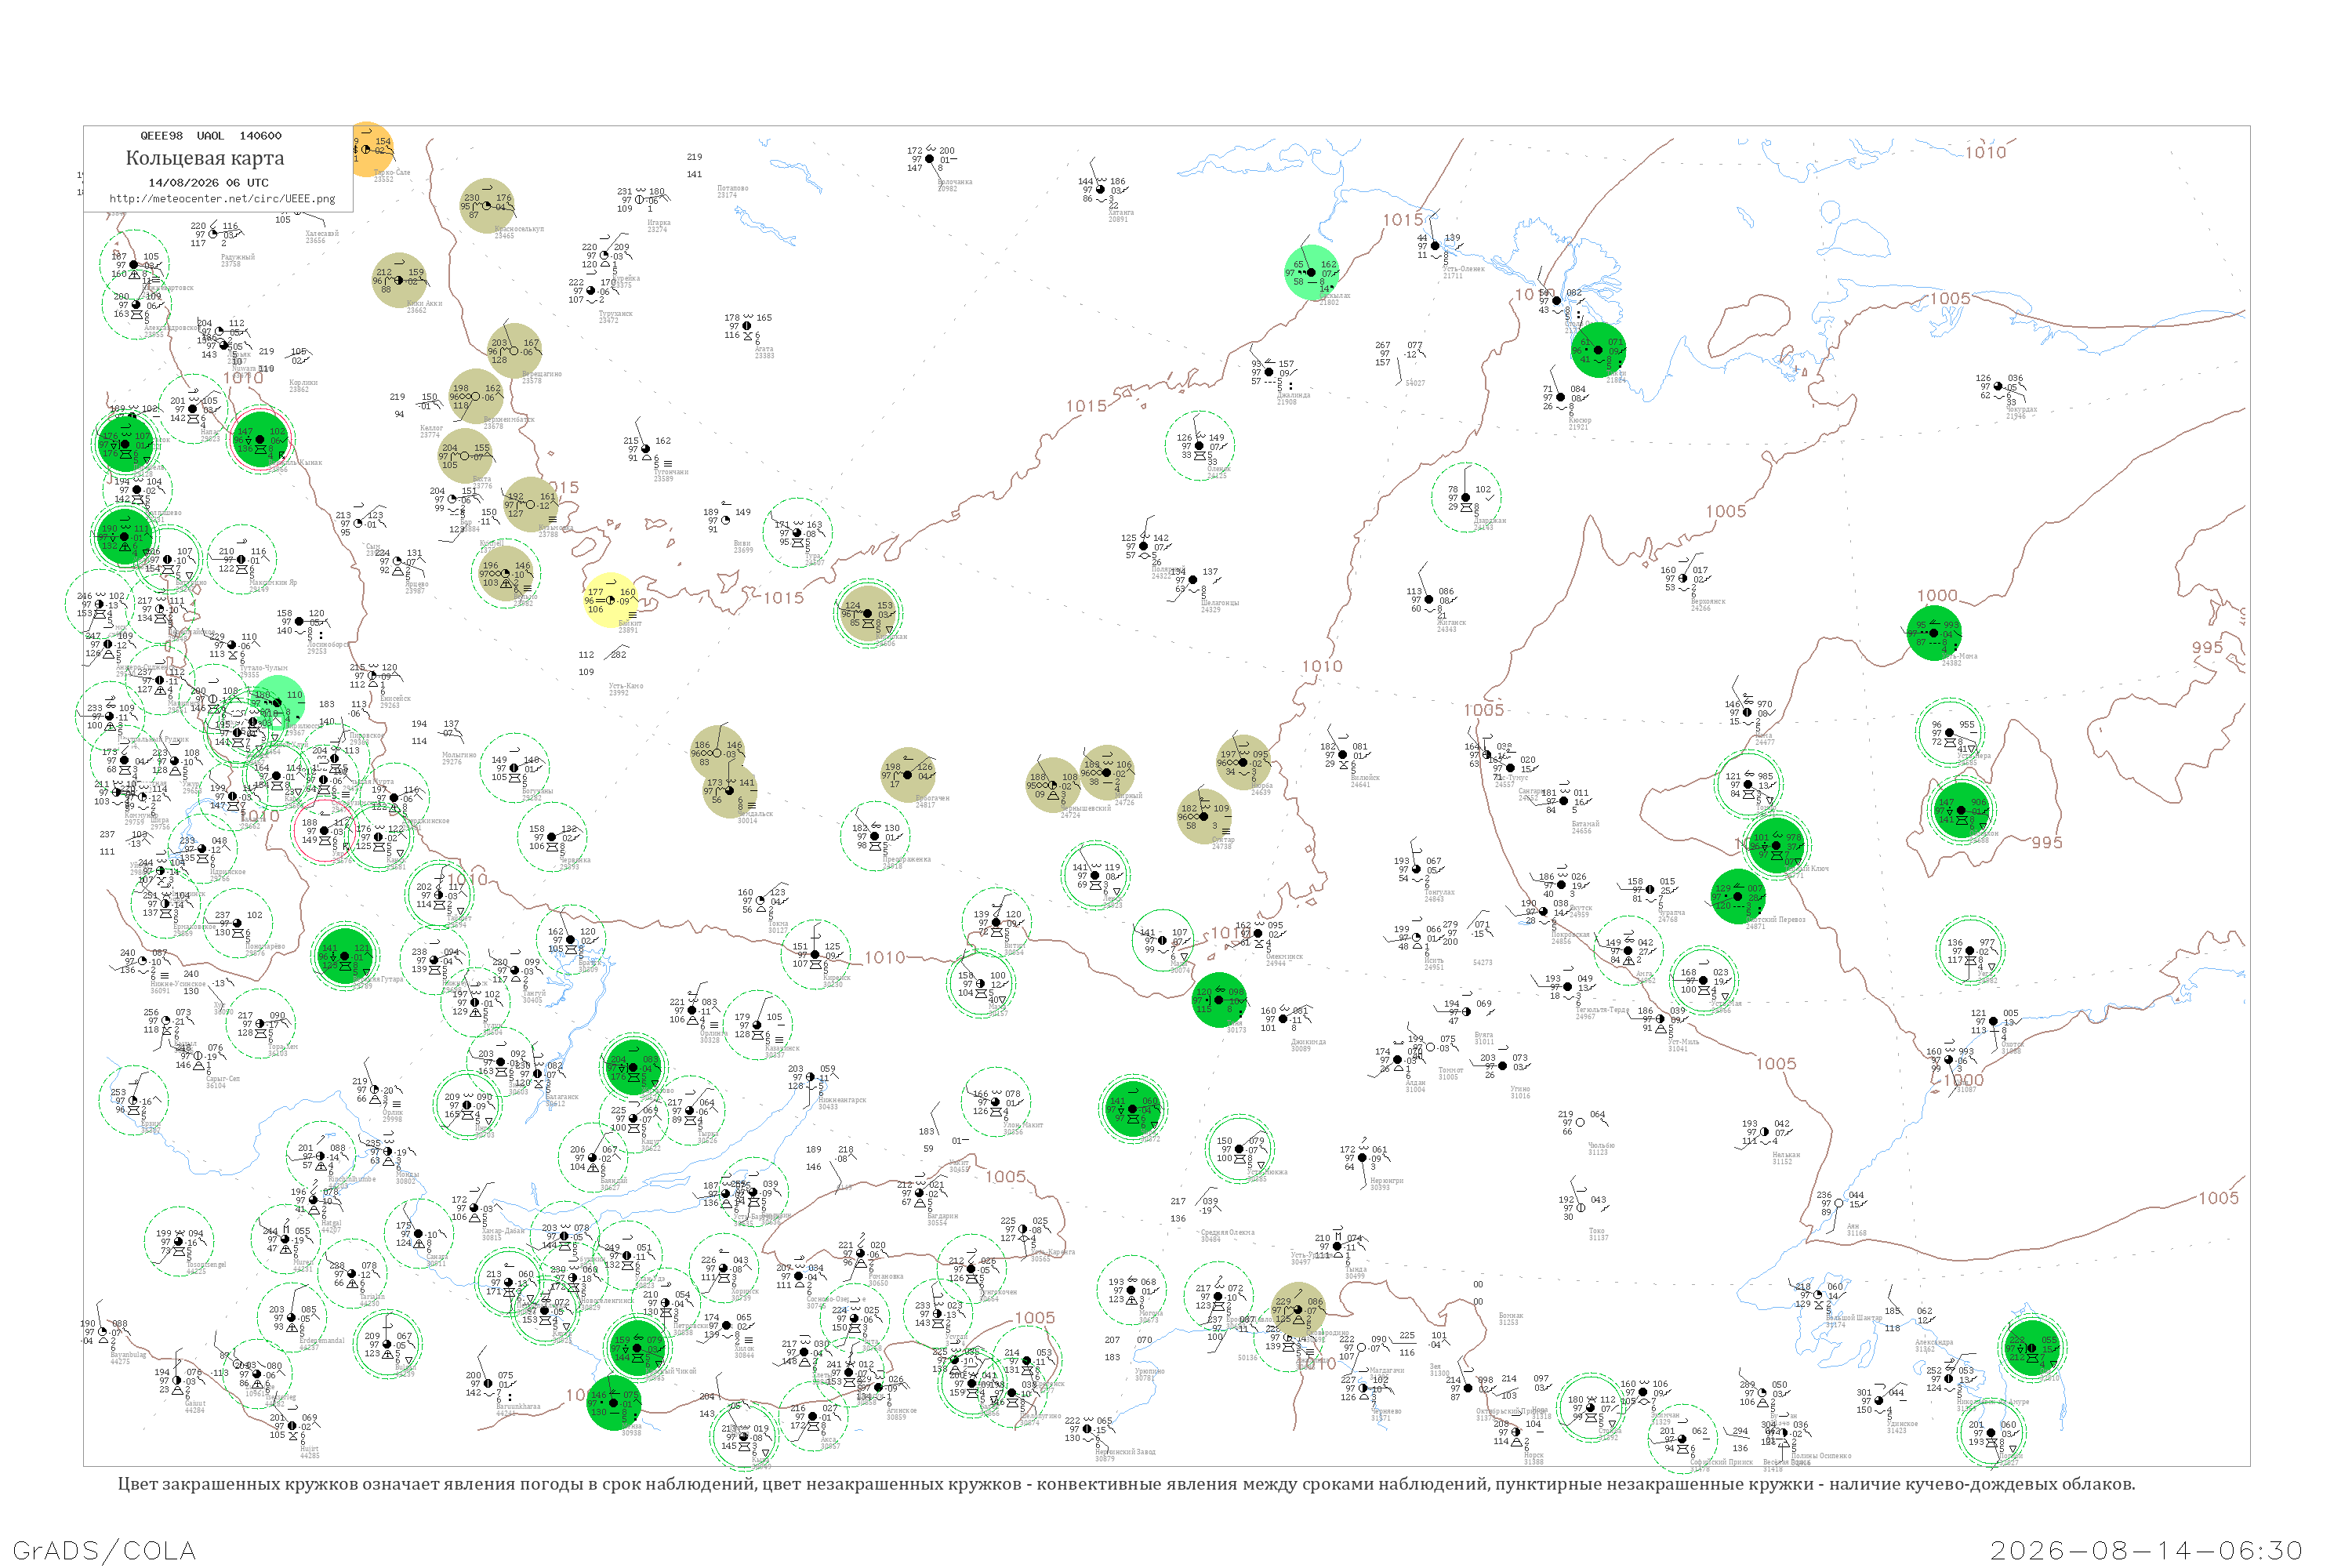Click the yellow circle at Байкит station
Viewport: 2352px width, 1568px height.
pyautogui.click(x=610, y=600)
